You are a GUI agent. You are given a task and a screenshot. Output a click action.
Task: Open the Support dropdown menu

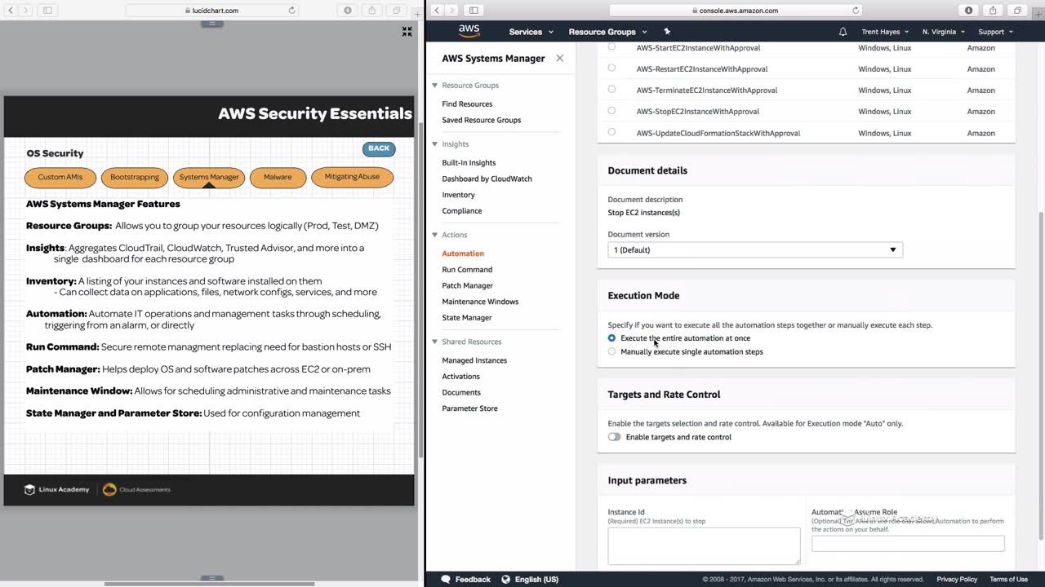pos(995,32)
